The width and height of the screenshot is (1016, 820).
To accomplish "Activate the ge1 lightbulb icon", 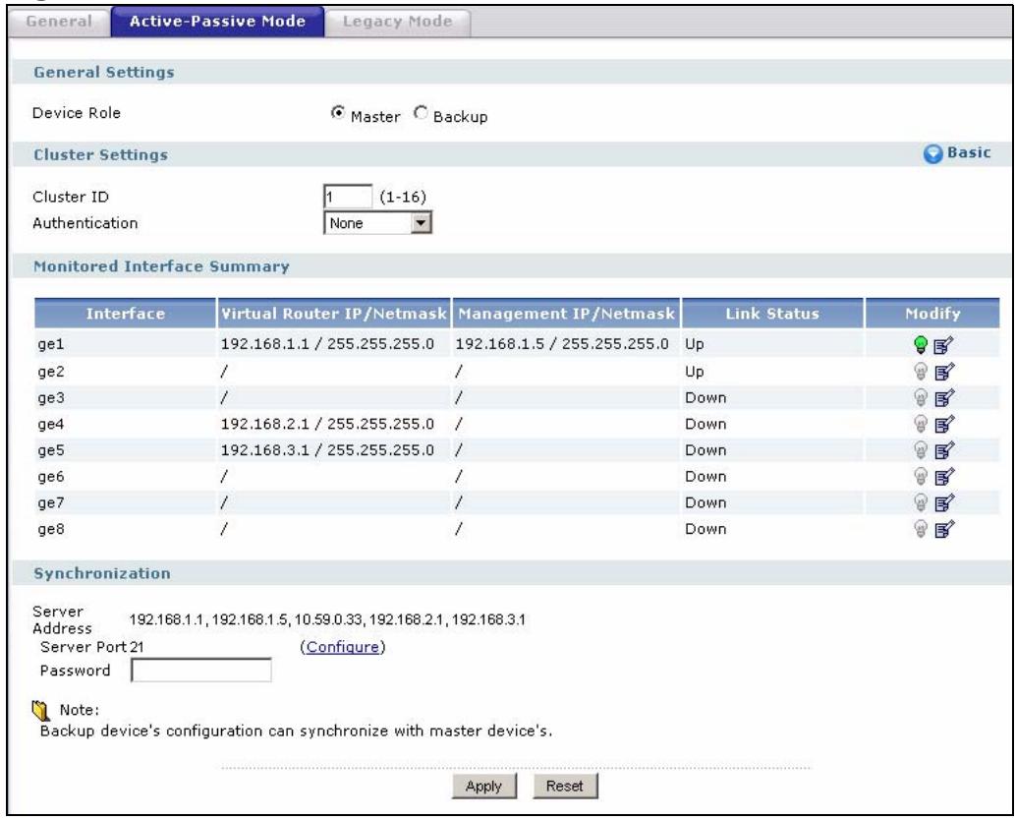I will point(920,345).
